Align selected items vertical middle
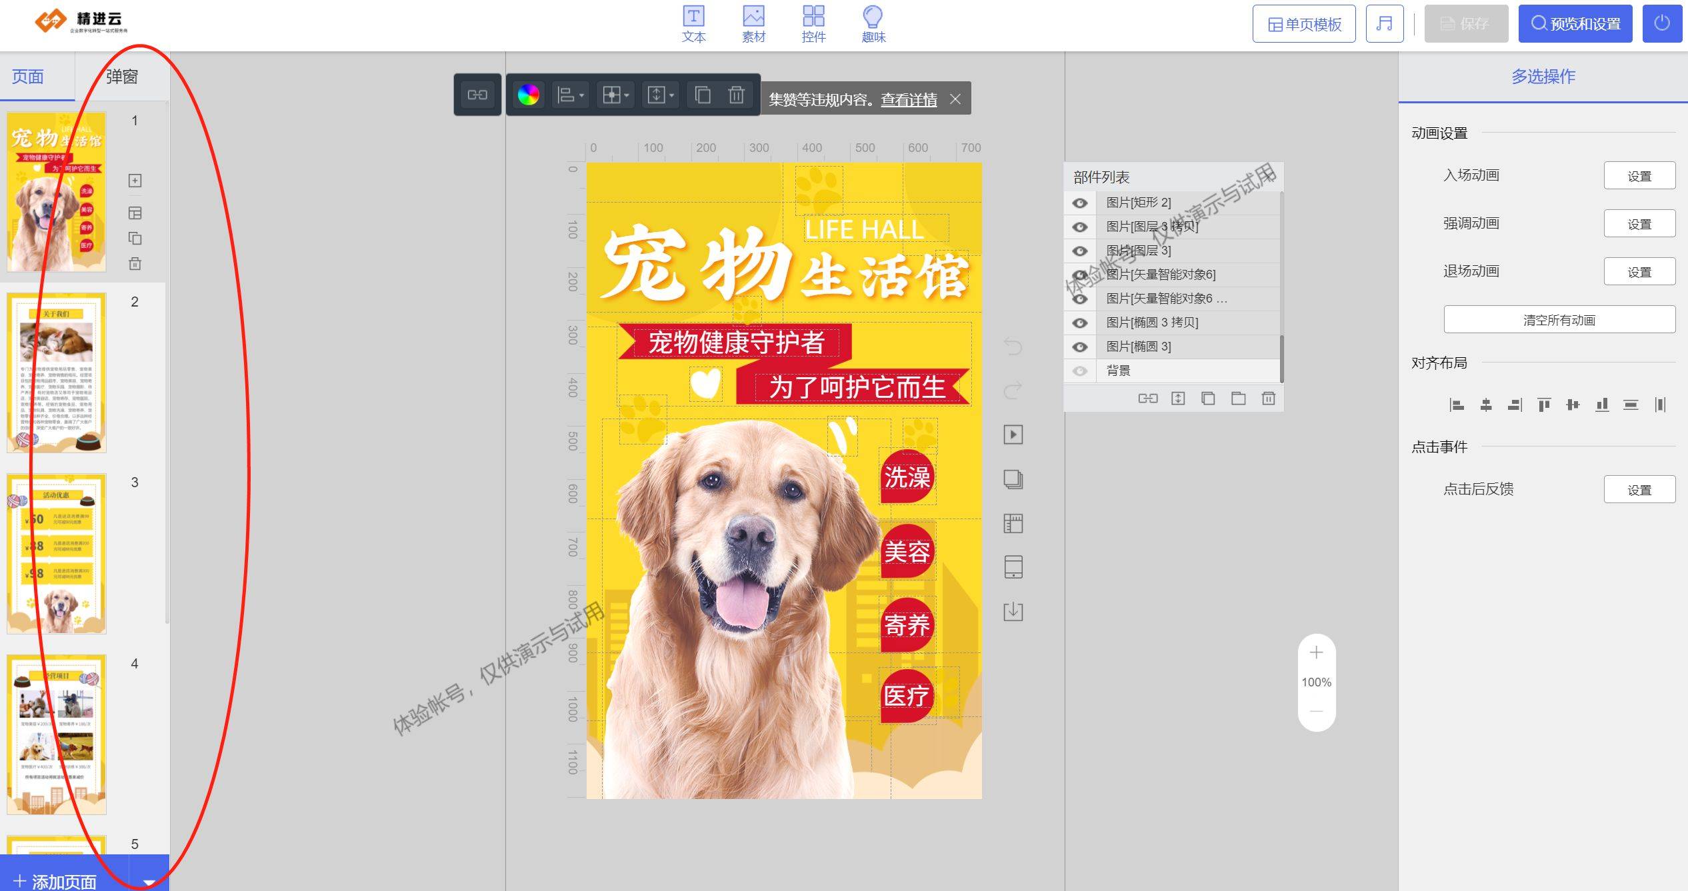The width and height of the screenshot is (1688, 891). click(1573, 405)
